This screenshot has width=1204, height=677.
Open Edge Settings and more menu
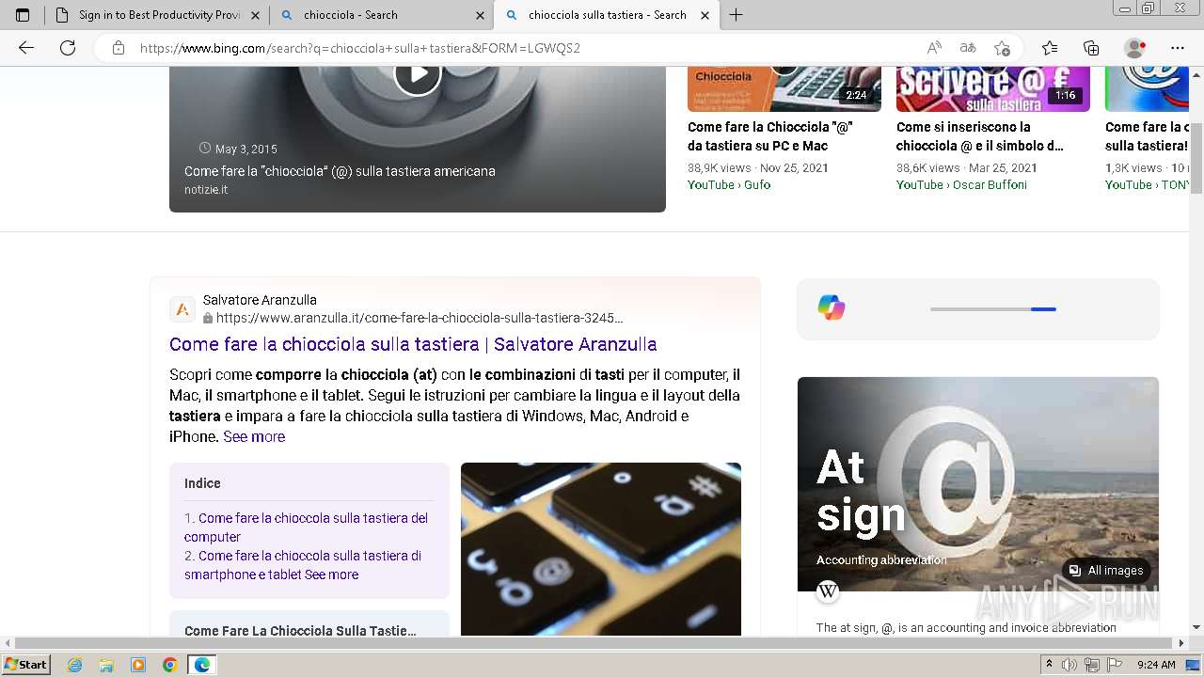click(1178, 48)
